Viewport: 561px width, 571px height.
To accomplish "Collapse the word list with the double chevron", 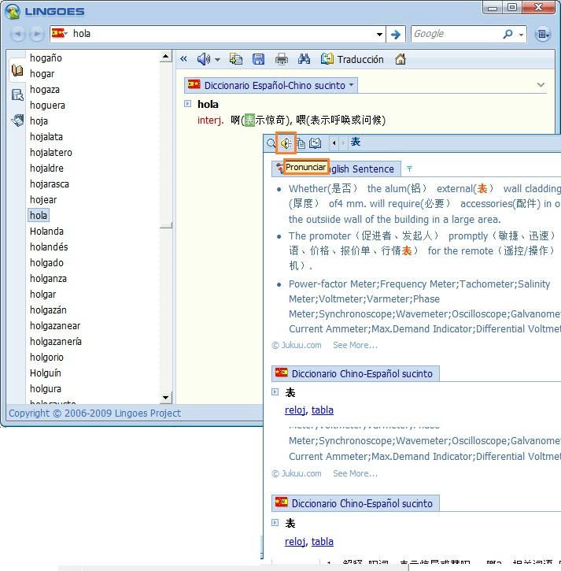I will pyautogui.click(x=183, y=59).
